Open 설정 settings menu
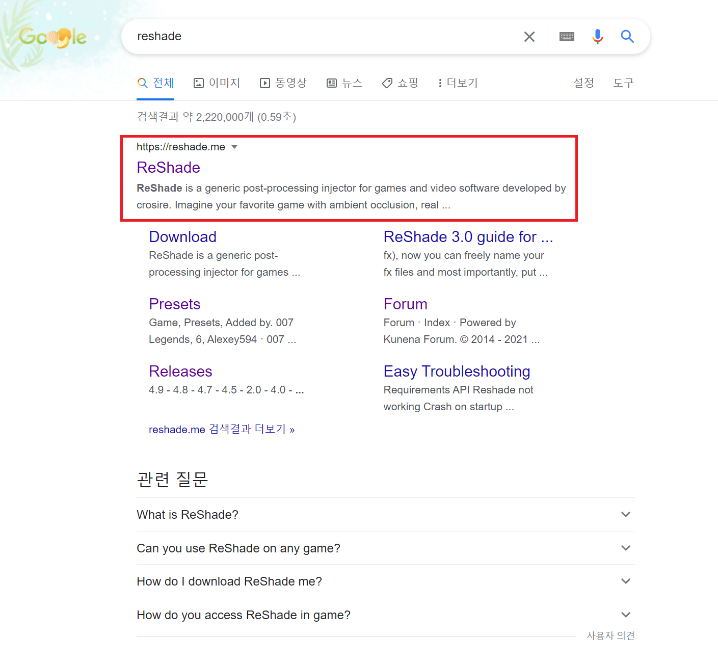 (584, 83)
